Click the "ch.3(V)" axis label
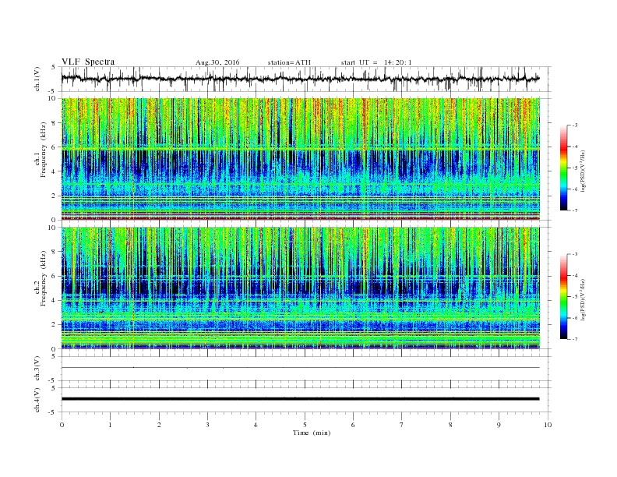 pyautogui.click(x=37, y=369)
